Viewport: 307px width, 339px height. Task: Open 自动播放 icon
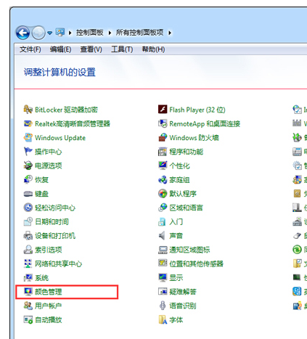(28, 320)
